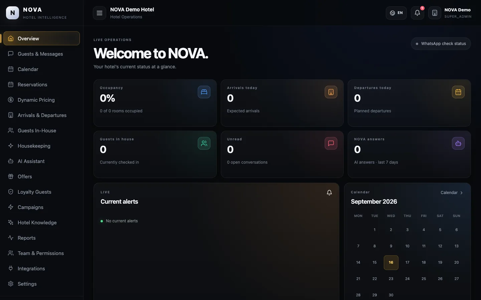The height and width of the screenshot is (300, 481).
Task: Click 'NOVA Demo Hotel' header title
Action: (x=132, y=10)
